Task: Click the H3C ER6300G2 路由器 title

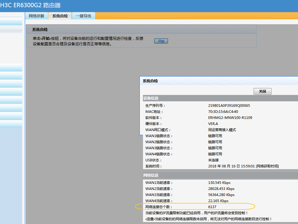Action: point(31,5)
